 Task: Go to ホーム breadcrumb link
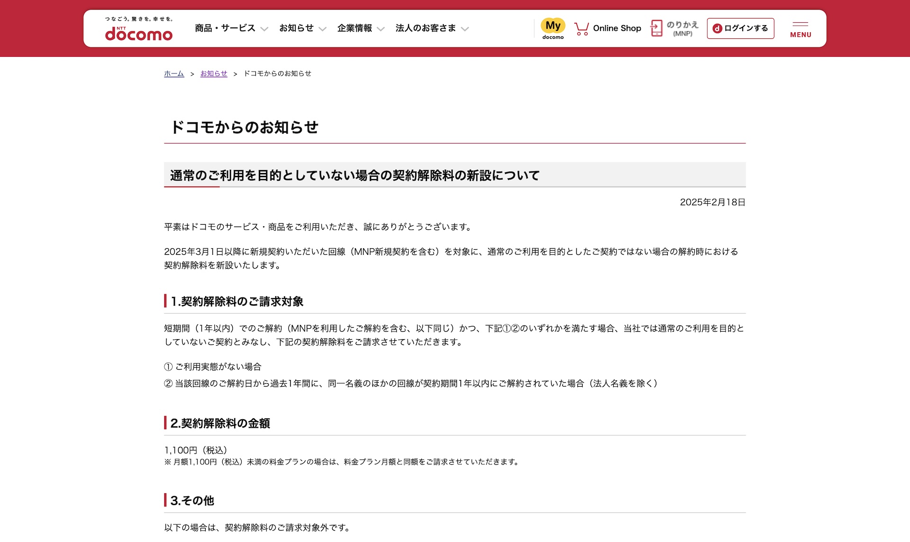(x=174, y=73)
